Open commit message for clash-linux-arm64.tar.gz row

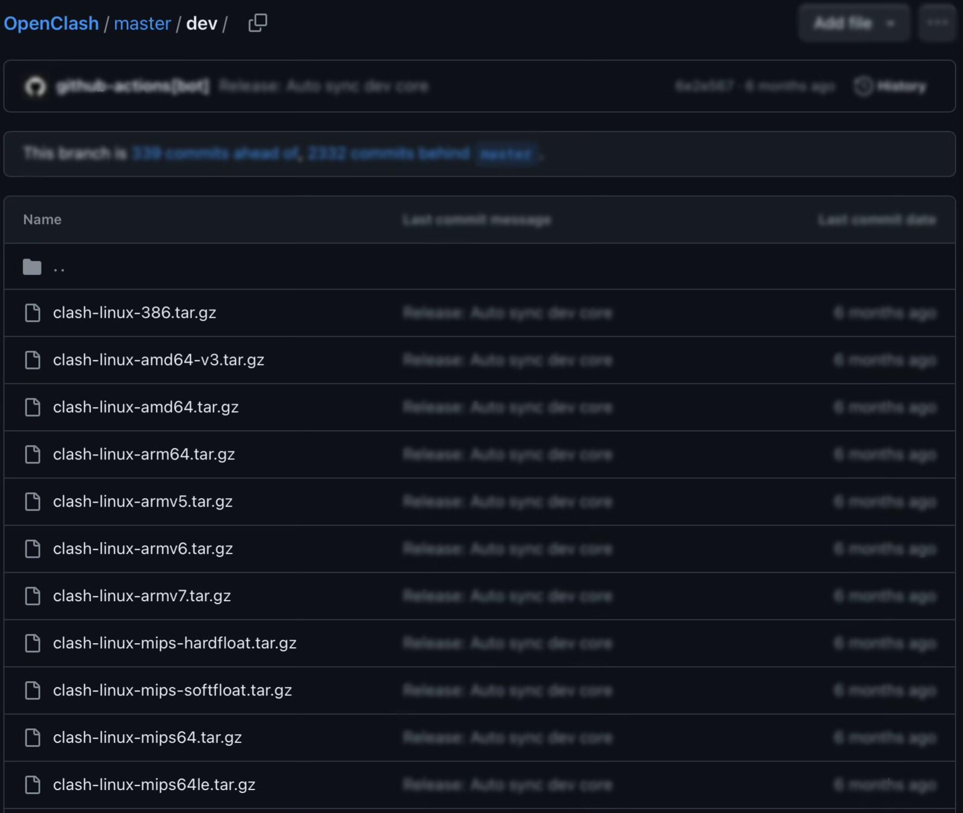pos(508,454)
